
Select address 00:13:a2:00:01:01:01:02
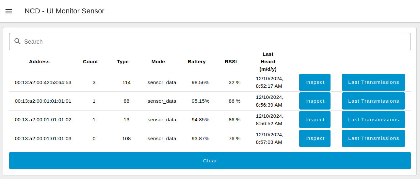43,120
